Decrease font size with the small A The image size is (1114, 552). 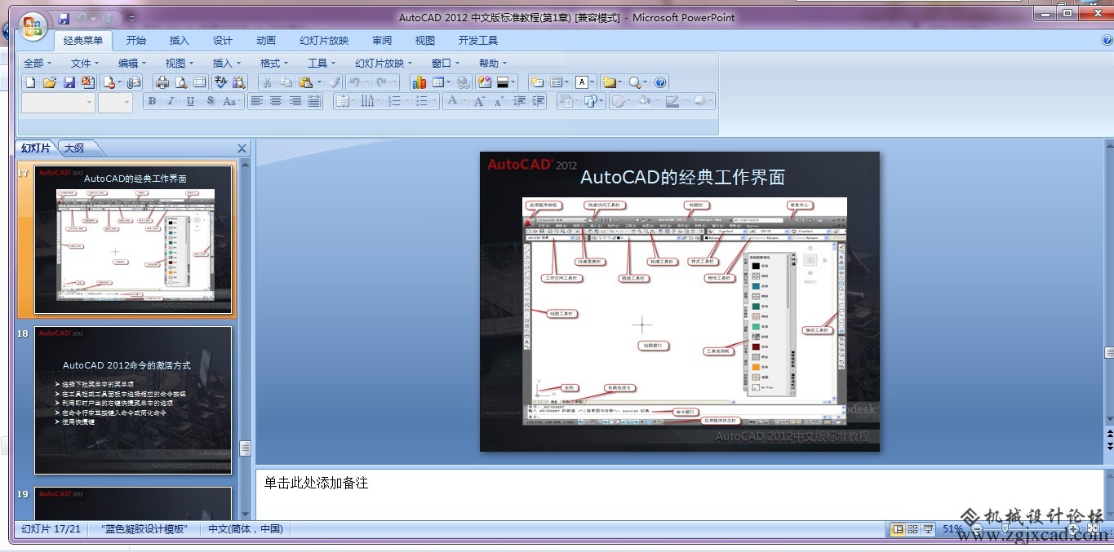click(x=498, y=101)
